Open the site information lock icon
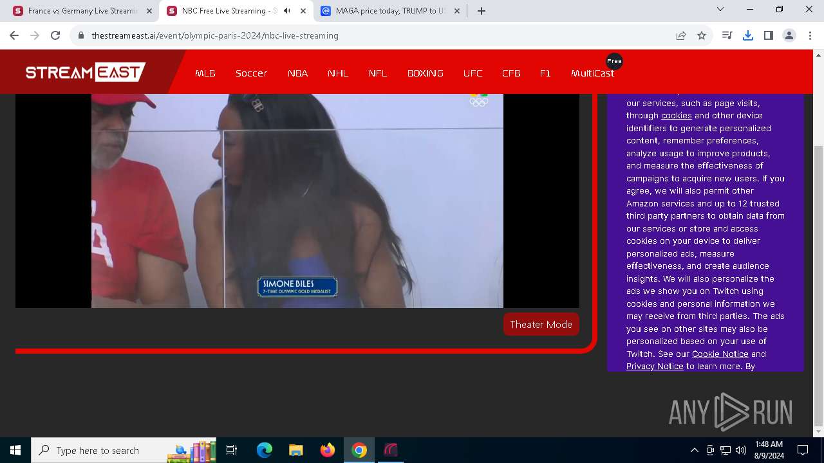The image size is (824, 463). tap(81, 35)
